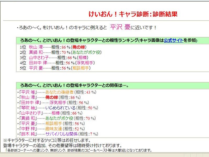209x157 pixels.
Task: Click the large pink 平沢 憂 in the intro sentence
Action: click(120, 27)
